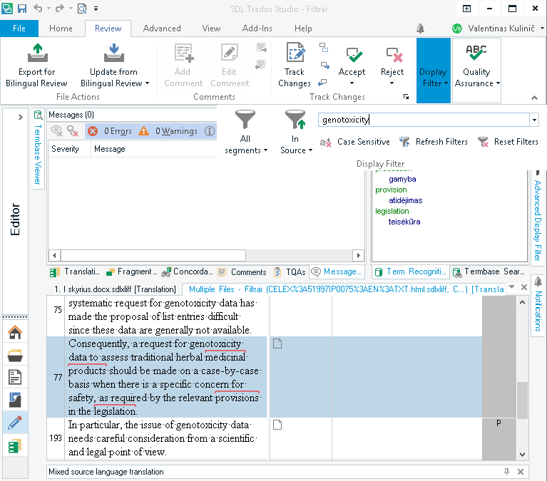Click the Save icon in quick access toolbar
547x481 pixels.
click(22, 9)
